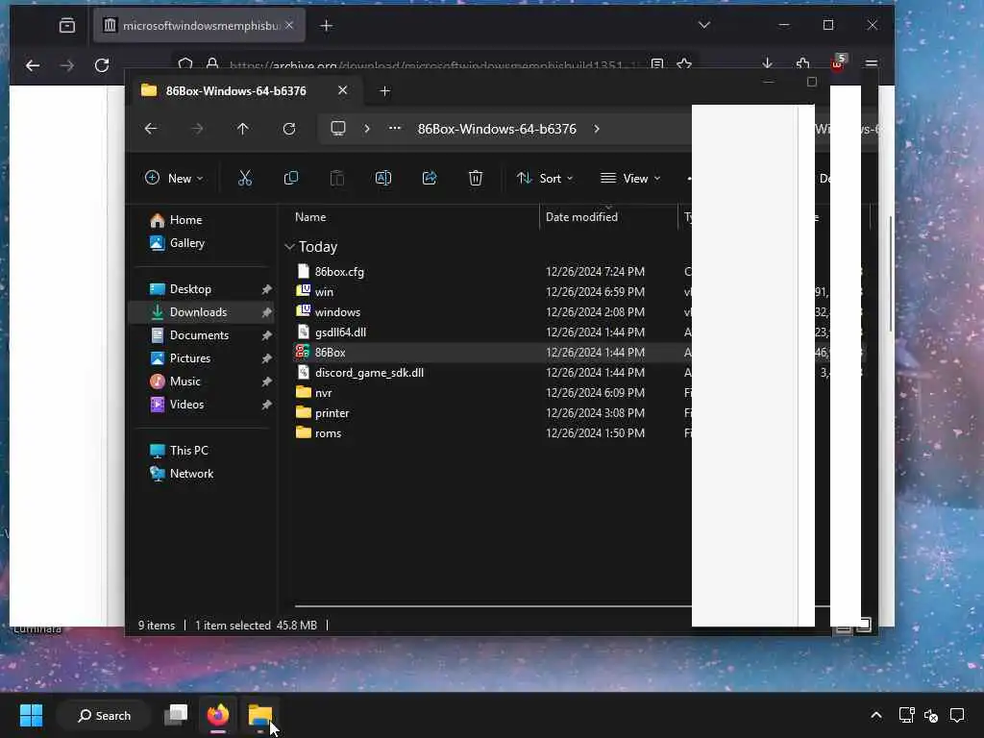Viewport: 984px width, 738px height.
Task: Select the microsoftwindowsmemphisbu Firefox tab
Action: [200, 26]
